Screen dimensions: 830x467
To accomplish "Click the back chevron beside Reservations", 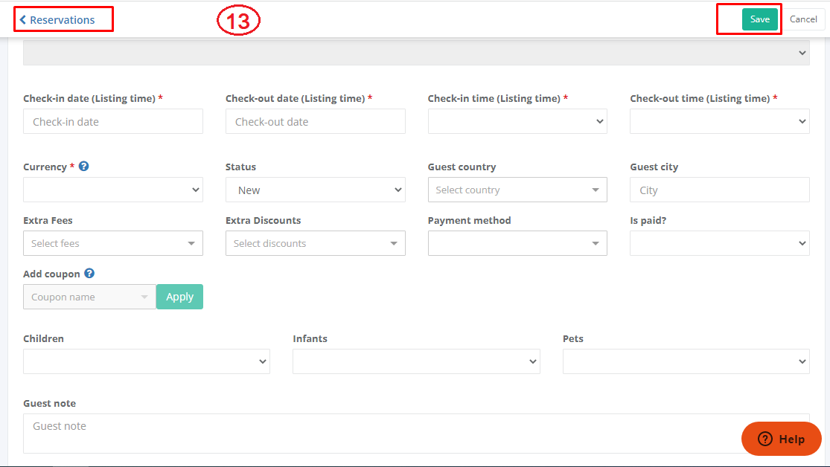I will click(x=23, y=20).
